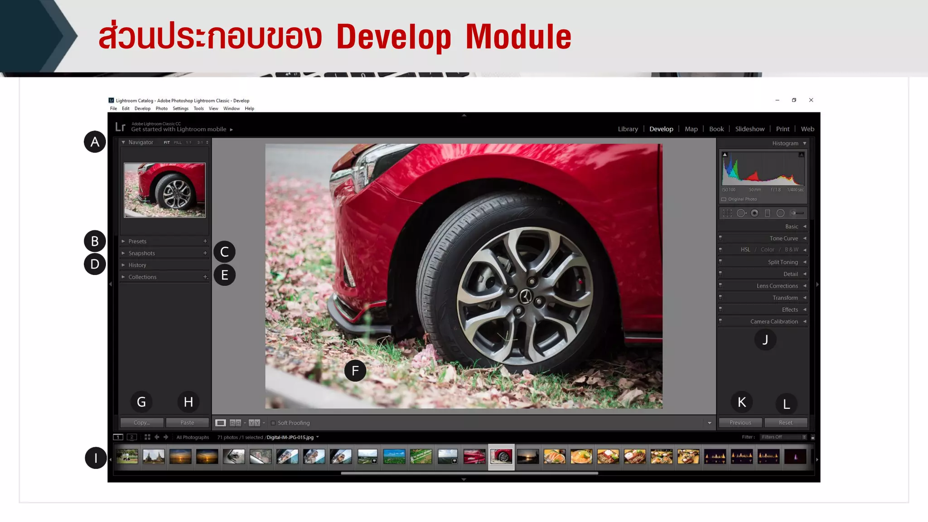
Task: Toggle shadow clipping indicator in histogram
Action: [x=725, y=155]
